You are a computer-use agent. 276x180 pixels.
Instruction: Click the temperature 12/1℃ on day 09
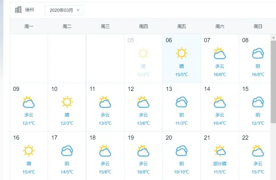pyautogui.click(x=29, y=123)
